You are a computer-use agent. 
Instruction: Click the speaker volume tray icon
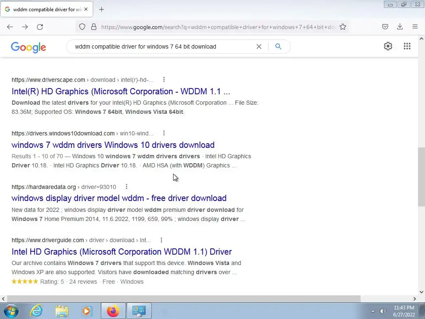tap(383, 311)
